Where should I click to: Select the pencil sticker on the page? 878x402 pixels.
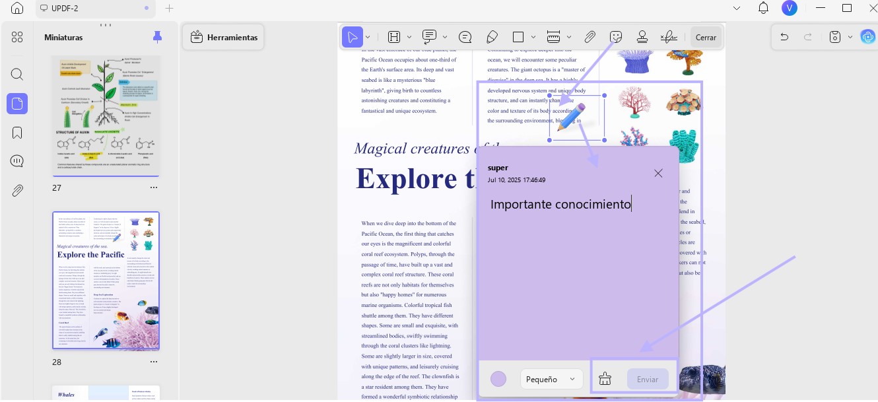[571, 117]
